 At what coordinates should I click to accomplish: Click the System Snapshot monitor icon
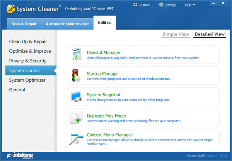pyautogui.click(x=76, y=97)
